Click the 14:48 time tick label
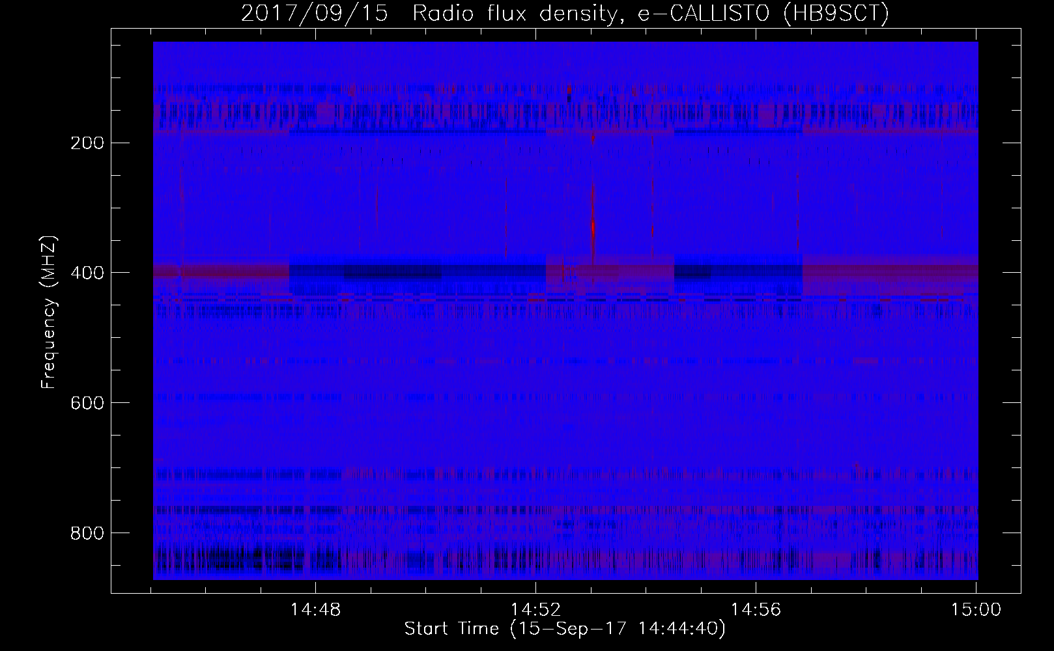The height and width of the screenshot is (651, 1054). tap(315, 610)
